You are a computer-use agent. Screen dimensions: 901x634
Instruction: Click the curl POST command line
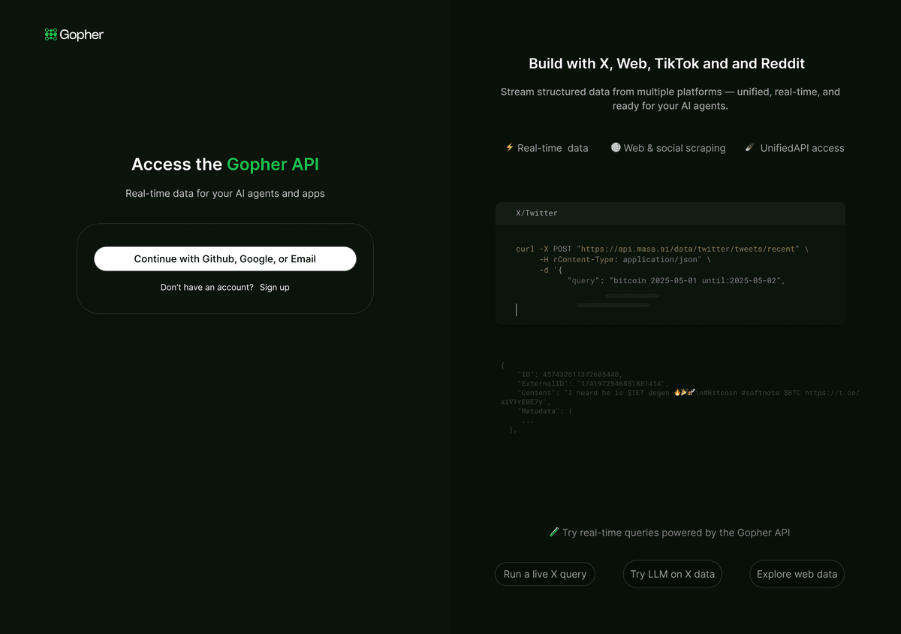click(x=661, y=249)
